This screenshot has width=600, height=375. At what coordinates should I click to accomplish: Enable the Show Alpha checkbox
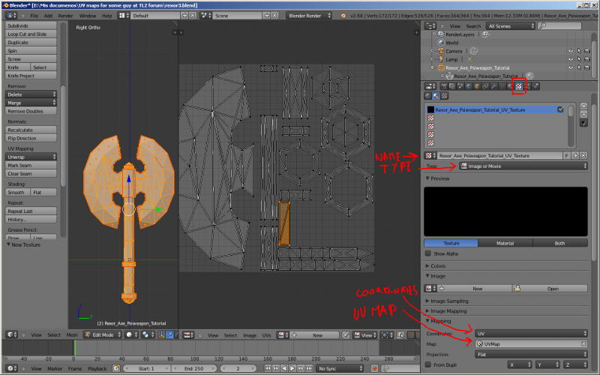428,253
